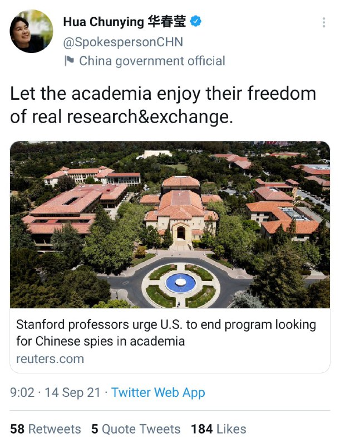View the 58 Retweets list
The image size is (340, 446).
[x=46, y=429]
